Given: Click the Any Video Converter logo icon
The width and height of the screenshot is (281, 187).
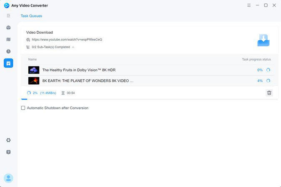Looking at the screenshot, I should [x=7, y=5].
